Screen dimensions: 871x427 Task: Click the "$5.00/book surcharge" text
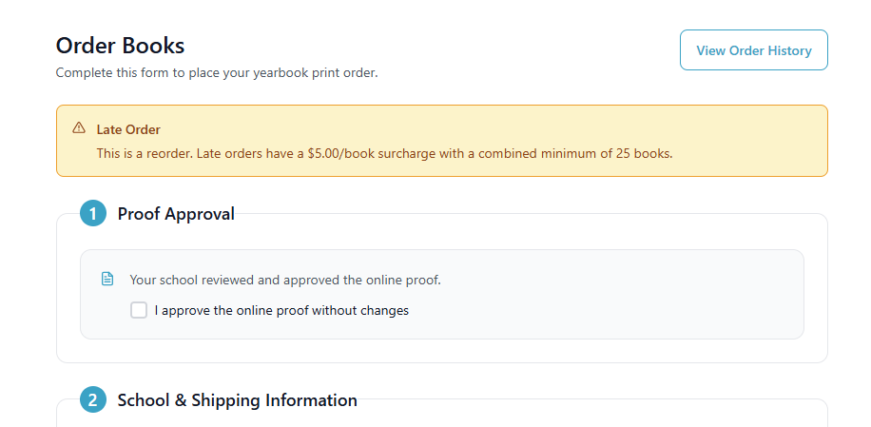pyautogui.click(x=369, y=153)
